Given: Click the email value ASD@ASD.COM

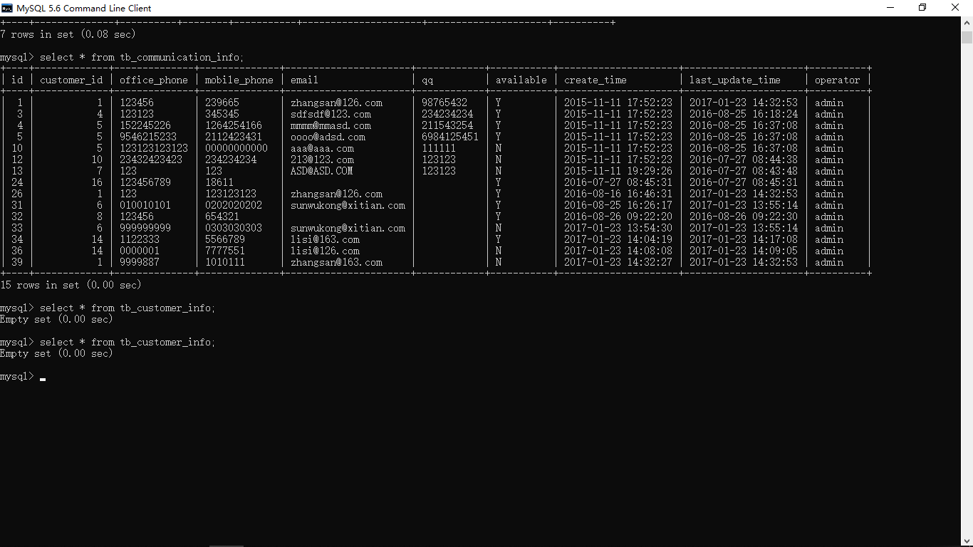Looking at the screenshot, I should [322, 171].
